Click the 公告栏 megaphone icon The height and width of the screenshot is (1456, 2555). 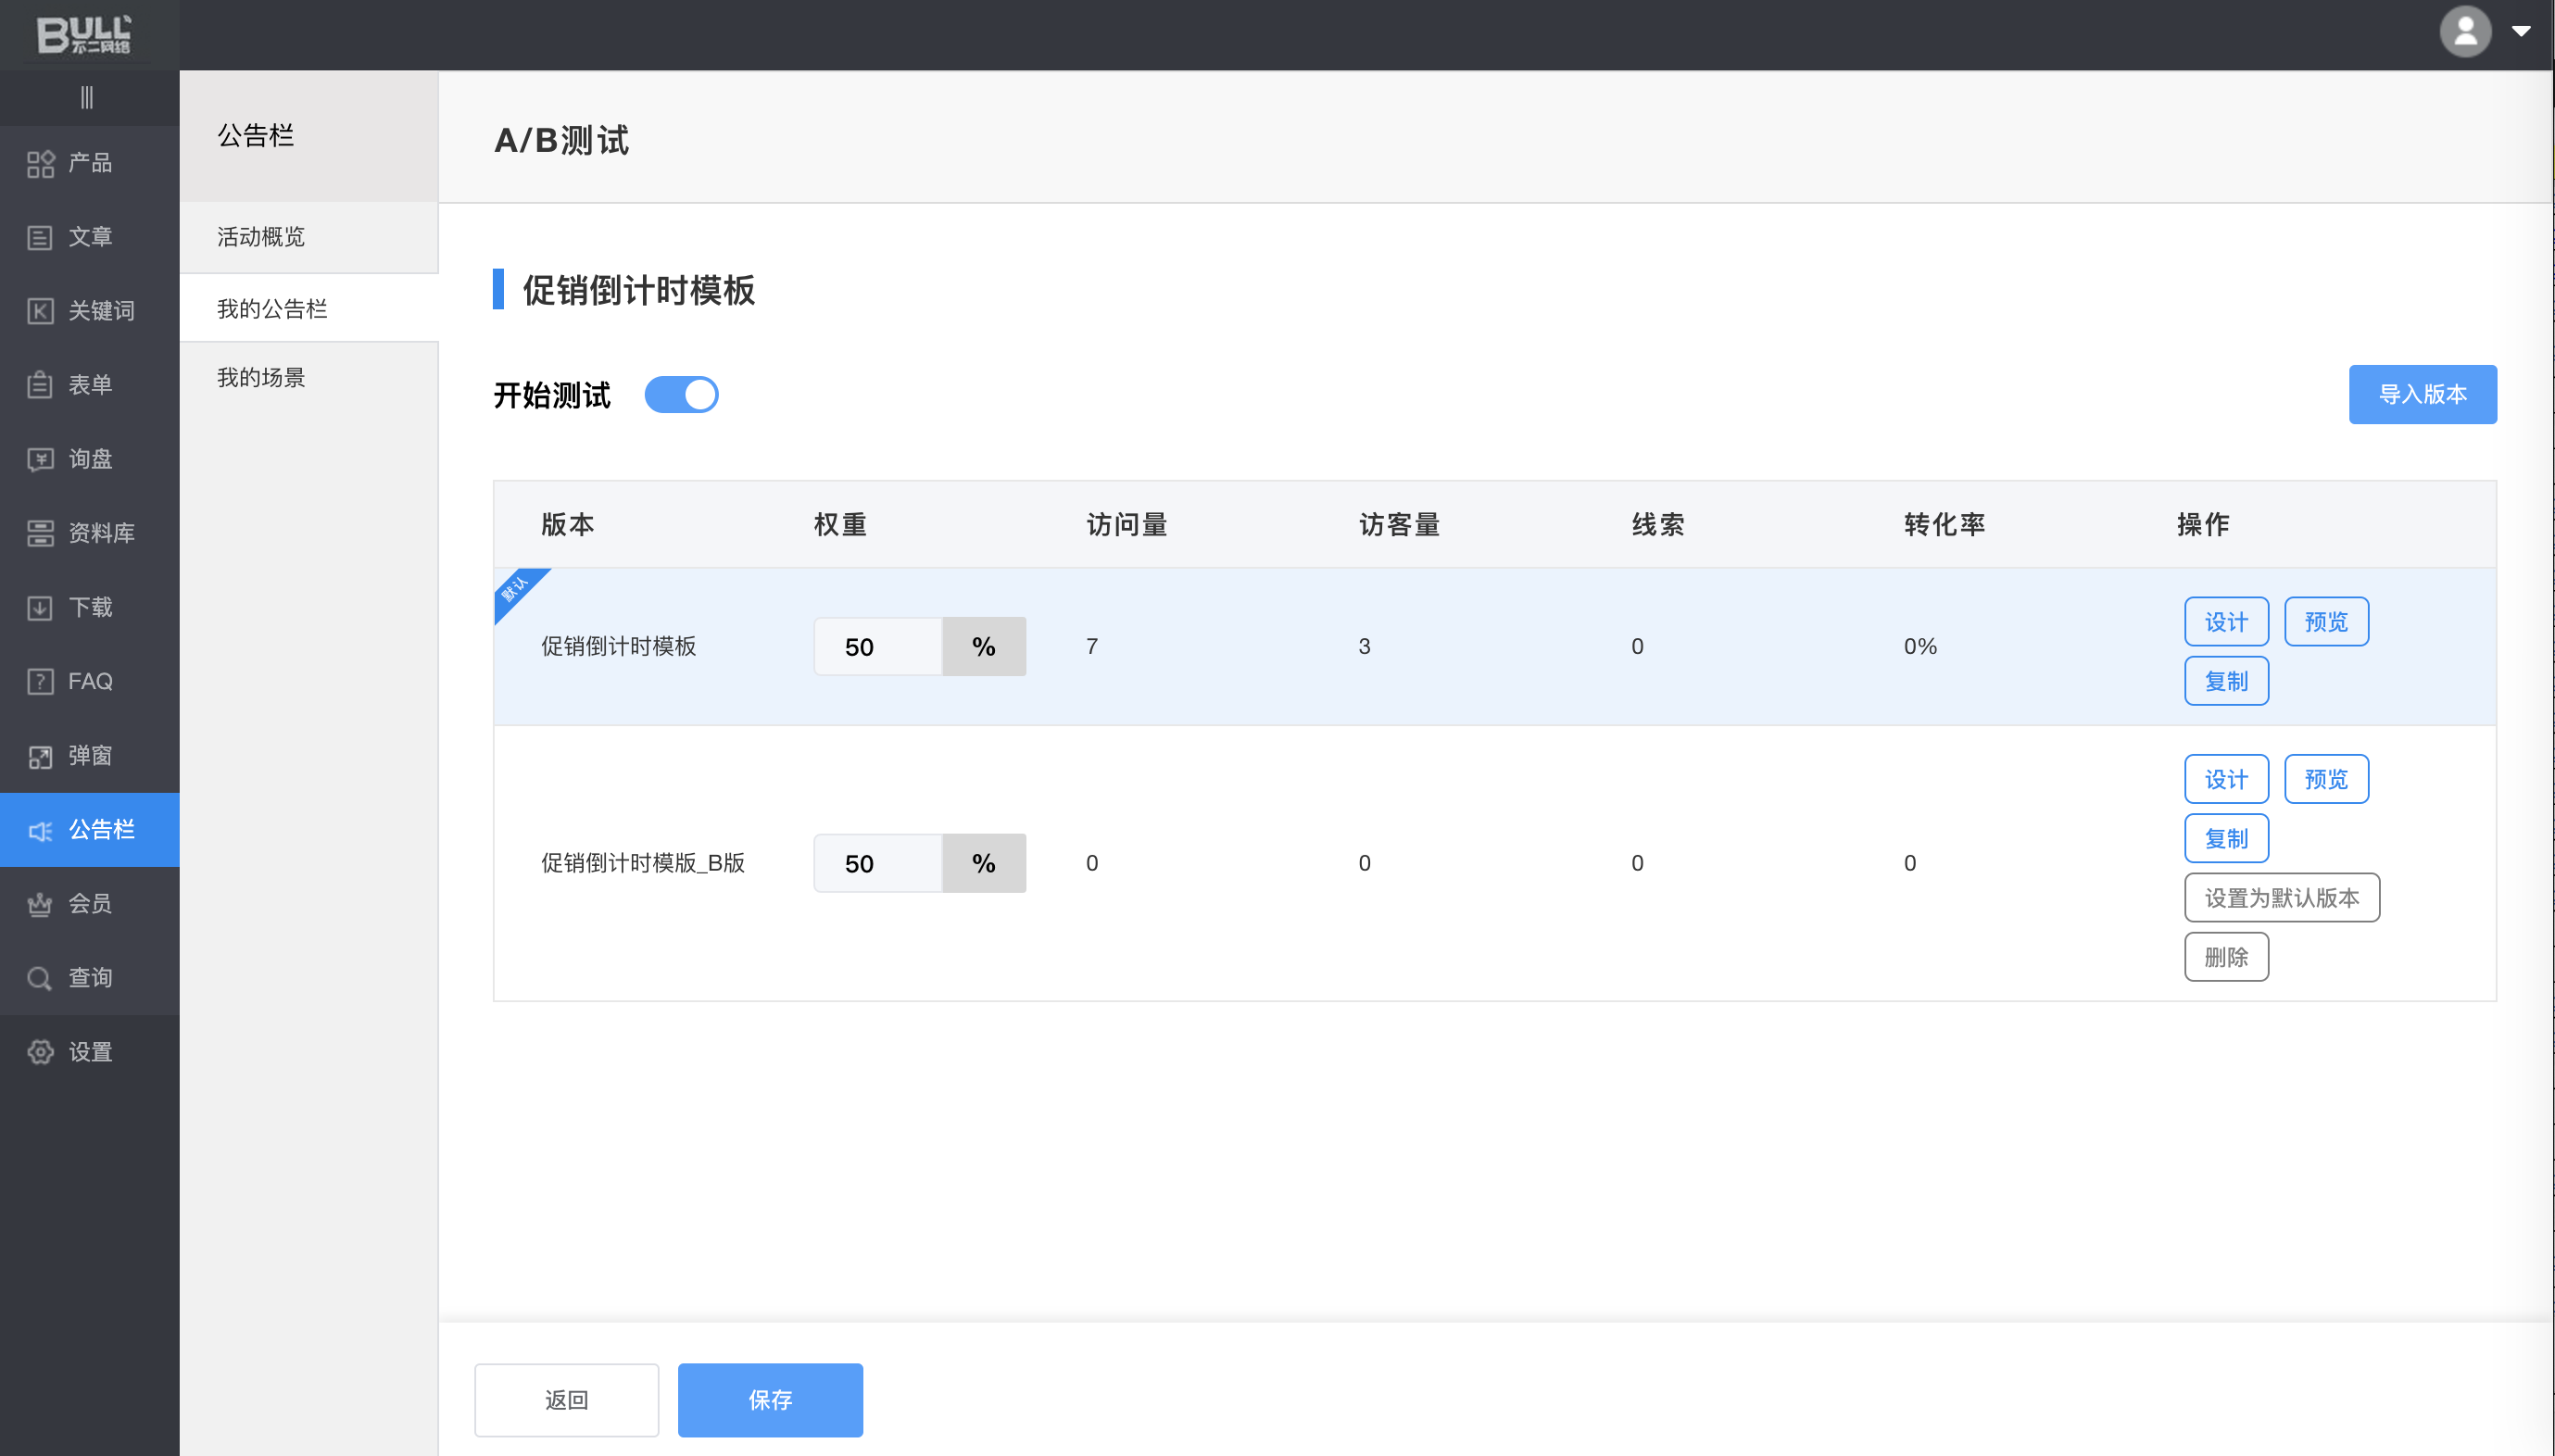click(x=40, y=831)
